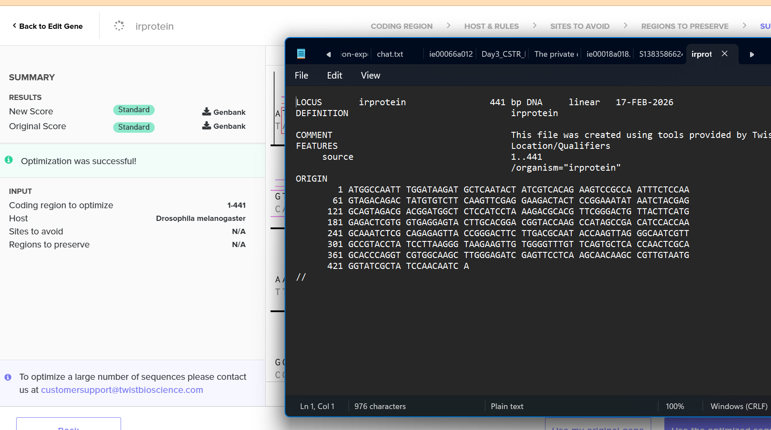Viewport: 771px width, 430px height.
Task: Switch to the Day3_CSTR tab
Action: click(503, 54)
